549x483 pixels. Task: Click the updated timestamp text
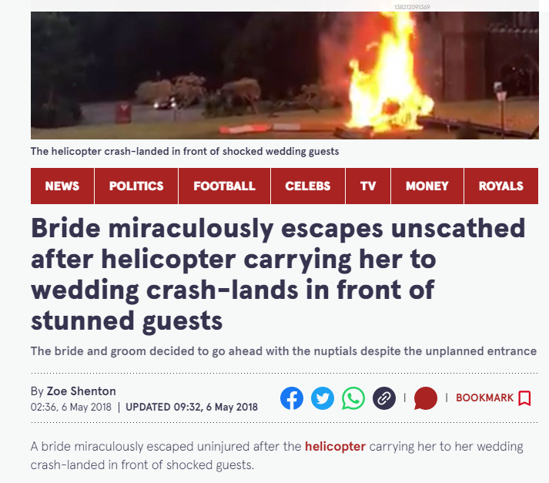192,407
